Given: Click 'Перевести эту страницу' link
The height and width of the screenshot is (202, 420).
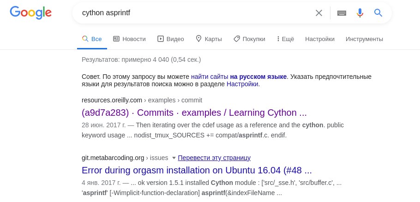Looking at the screenshot, I should (214, 158).
